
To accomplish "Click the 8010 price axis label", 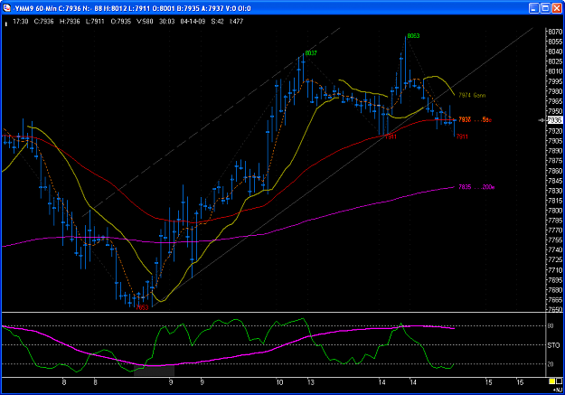I will (555, 71).
